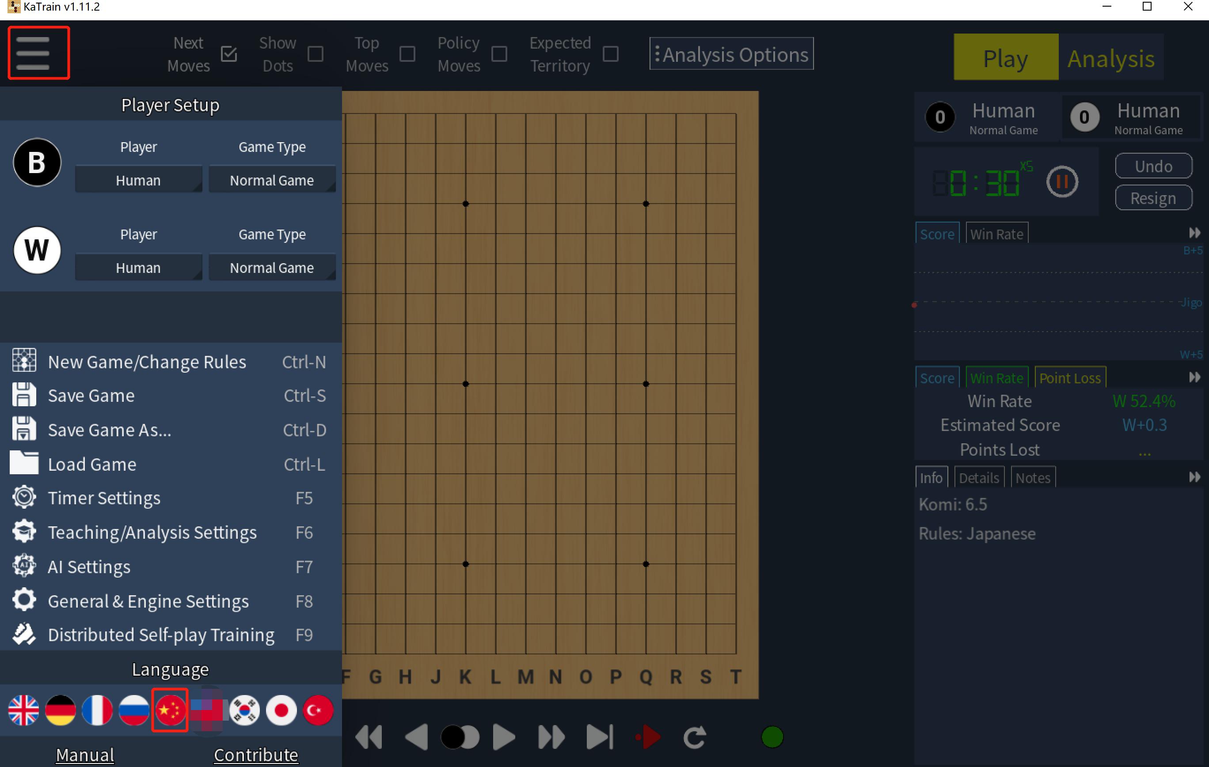Image resolution: width=1209 pixels, height=767 pixels.
Task: Open White's Game Type dropdown
Action: coord(272,268)
